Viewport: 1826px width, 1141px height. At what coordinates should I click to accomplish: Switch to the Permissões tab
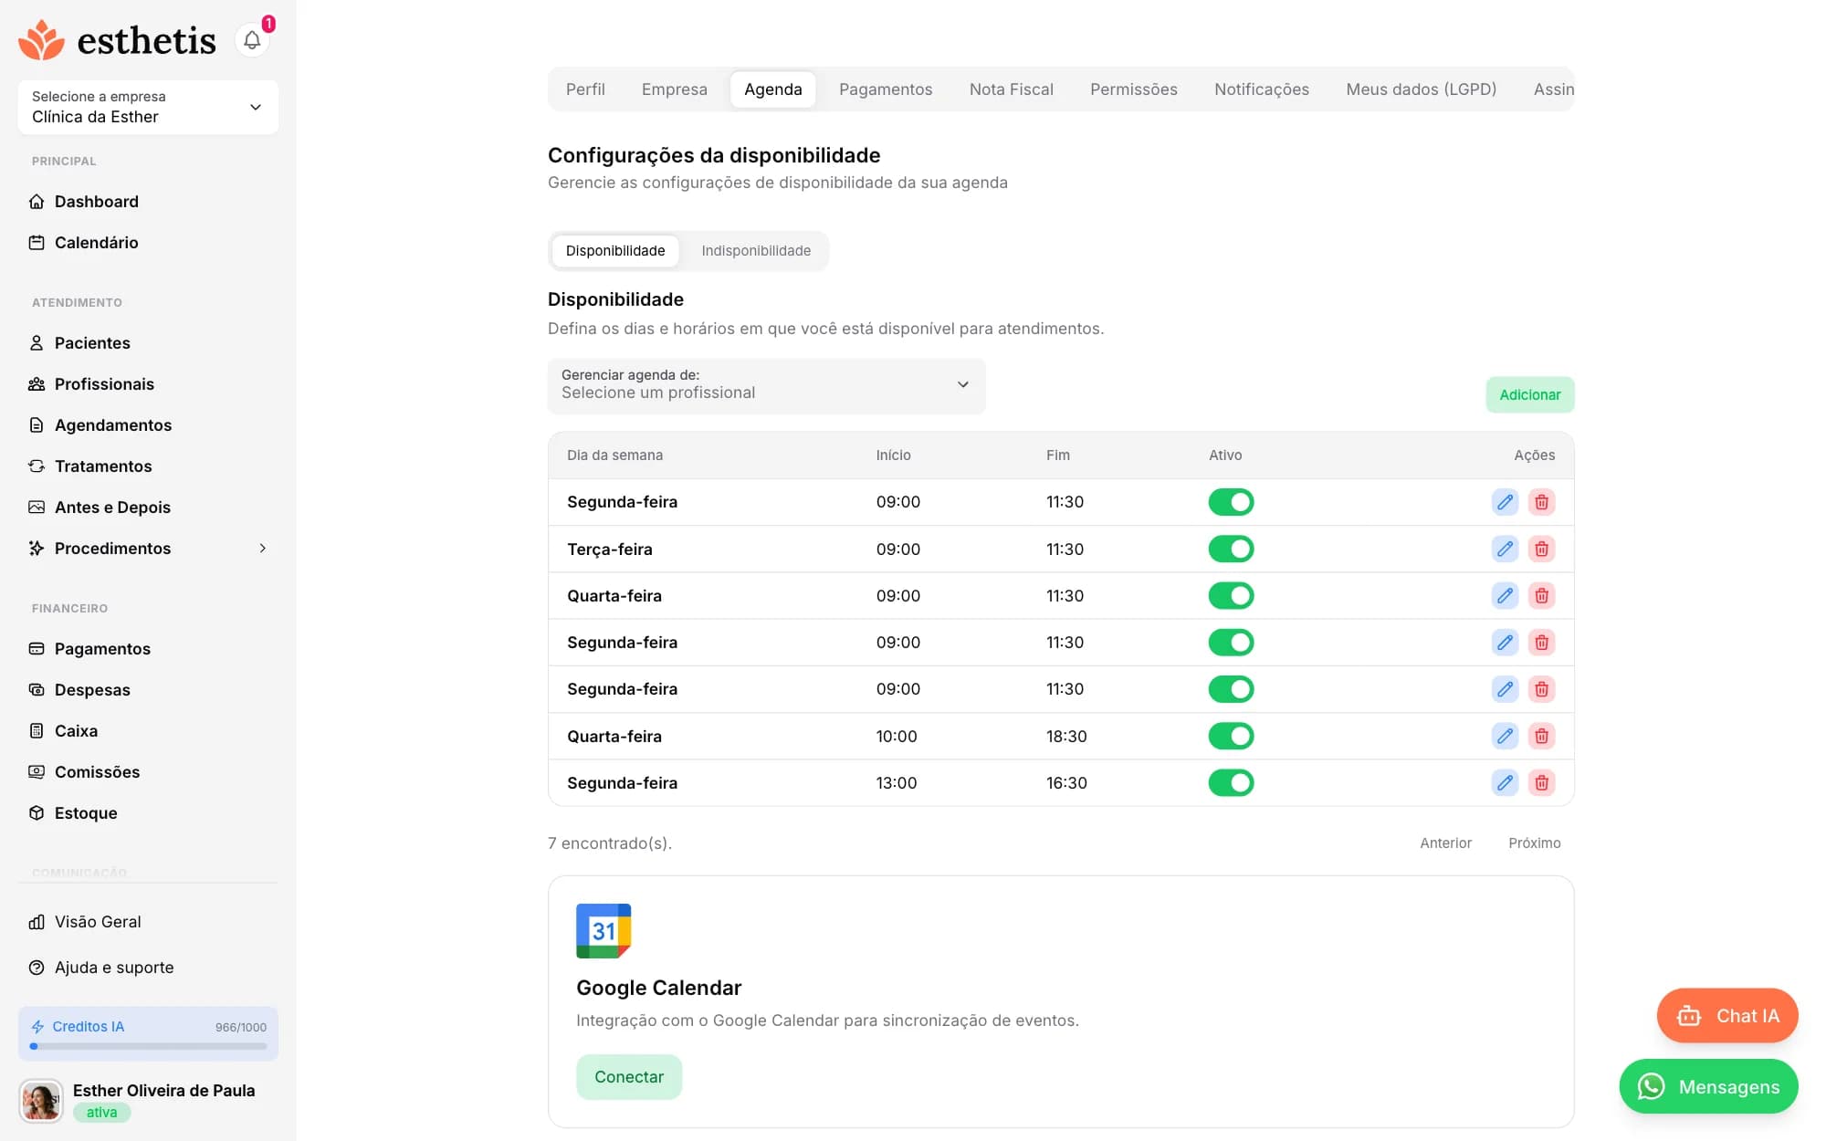[x=1133, y=89]
